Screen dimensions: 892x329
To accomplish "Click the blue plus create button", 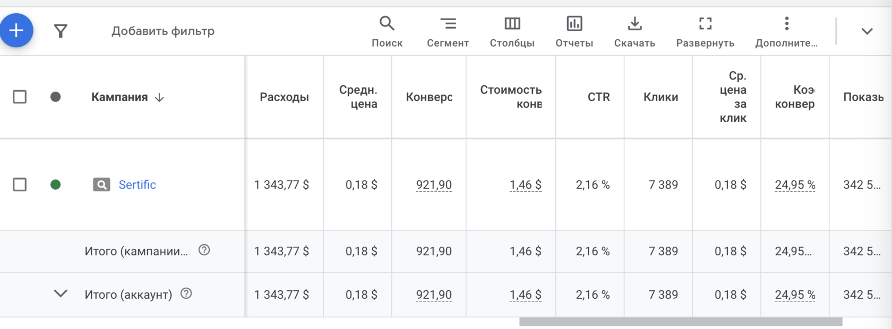I will (x=16, y=30).
